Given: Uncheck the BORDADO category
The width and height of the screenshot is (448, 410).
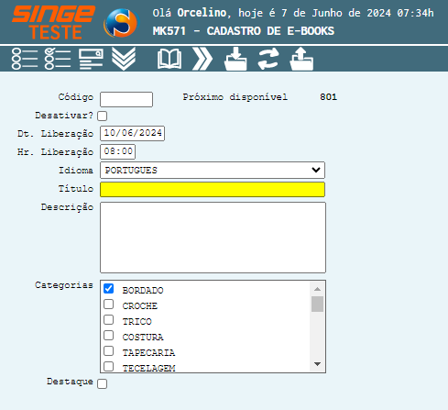Looking at the screenshot, I should tap(108, 289).
